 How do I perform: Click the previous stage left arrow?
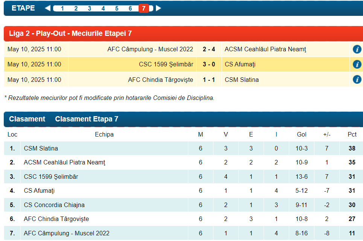coord(47,8)
